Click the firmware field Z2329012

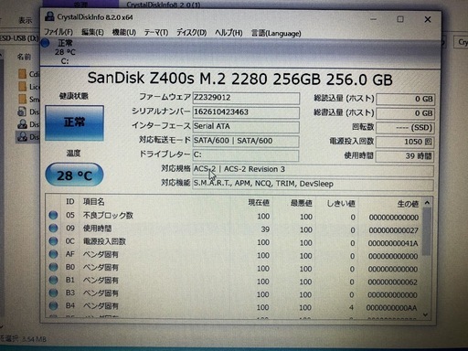pos(246,98)
